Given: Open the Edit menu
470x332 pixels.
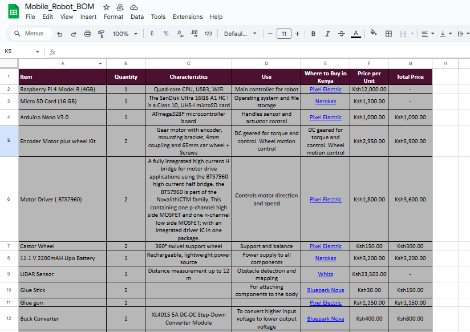Looking at the screenshot, I should [x=48, y=17].
